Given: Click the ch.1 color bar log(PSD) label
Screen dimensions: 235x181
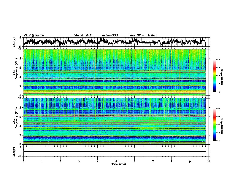Looking at the screenshot, I should coord(222,77).
